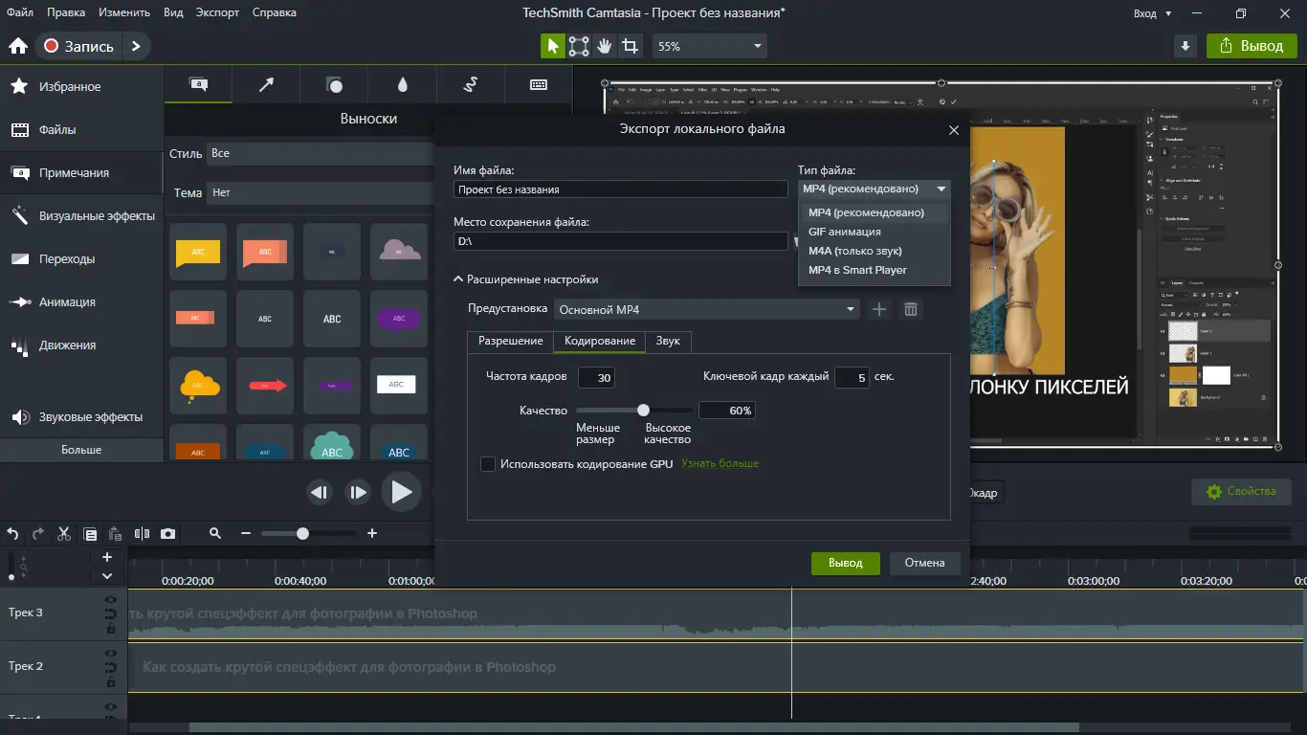Toggle visibility eye of Трек 3
Viewport: 1307px width, 735px height.
click(111, 600)
